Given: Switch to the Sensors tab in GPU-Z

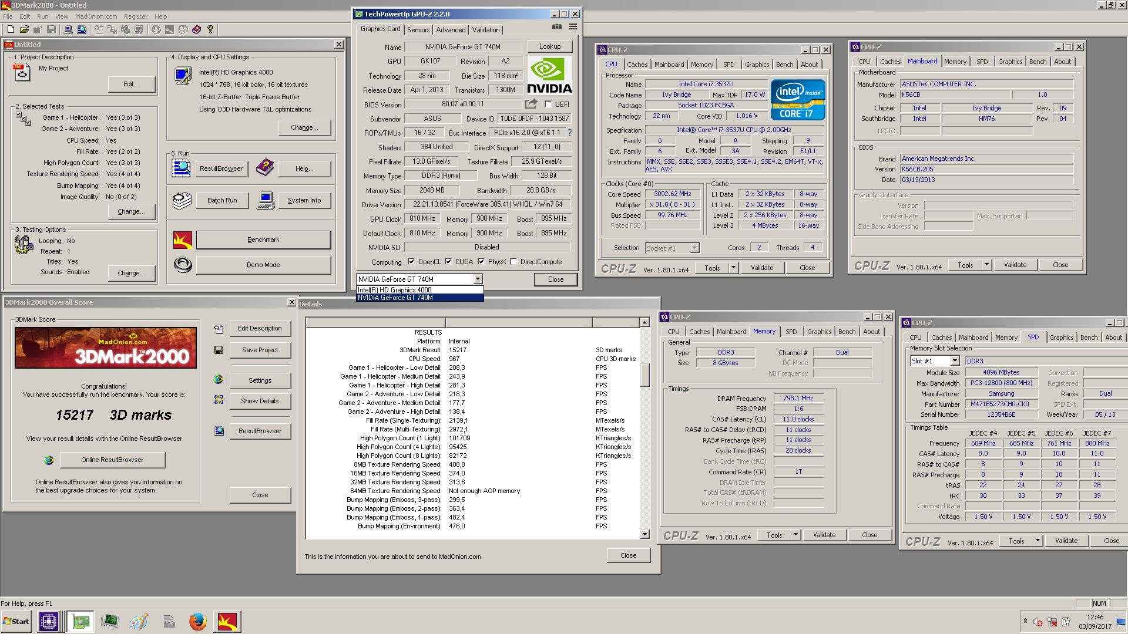Looking at the screenshot, I should pyautogui.click(x=418, y=30).
